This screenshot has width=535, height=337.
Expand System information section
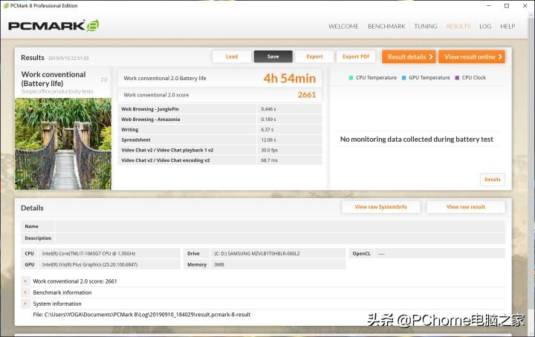click(x=25, y=304)
